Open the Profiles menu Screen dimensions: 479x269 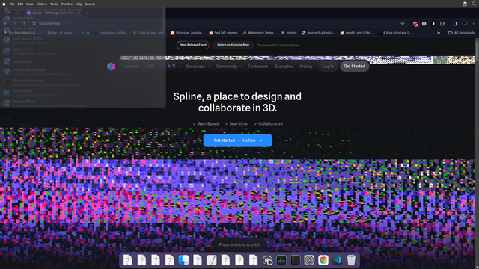pyautogui.click(x=67, y=4)
